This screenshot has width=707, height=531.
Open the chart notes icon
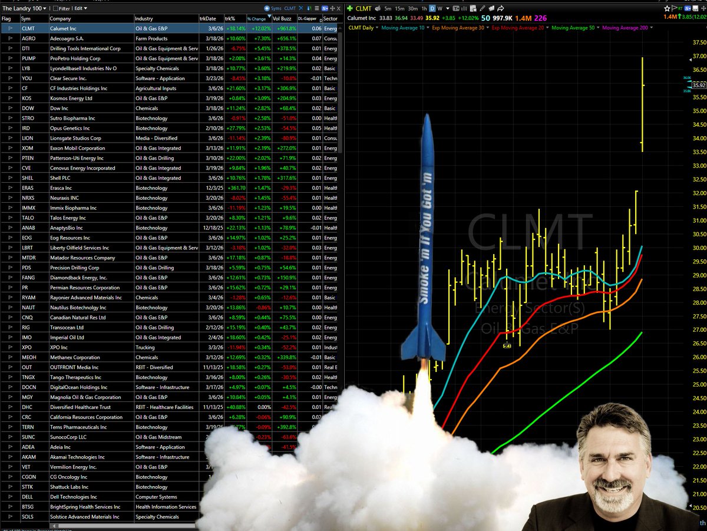click(x=473, y=8)
